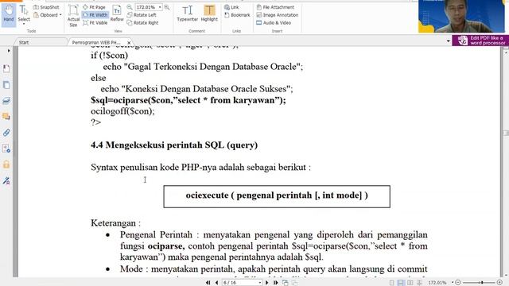Click the vertical scrollbar track

[x=506, y=162]
